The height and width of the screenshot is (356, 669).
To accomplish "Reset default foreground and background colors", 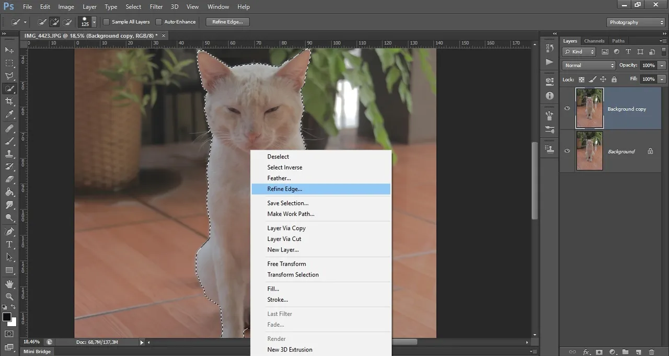I will point(5,307).
